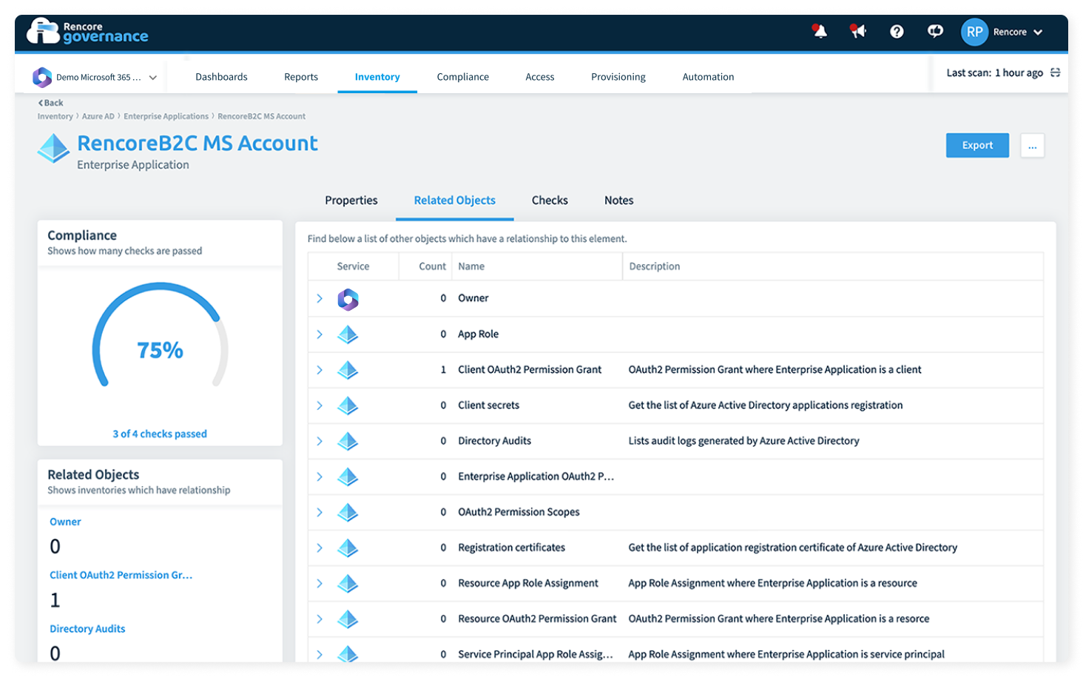Image resolution: width=1083 pixels, height=677 pixels.
Task: Open the Rencore account dropdown menu
Action: (1018, 32)
